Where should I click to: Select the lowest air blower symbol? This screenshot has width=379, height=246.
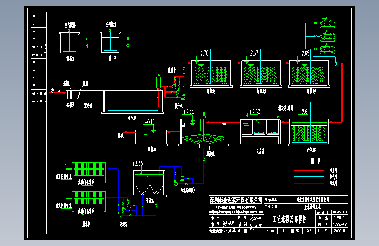[x=327, y=49]
